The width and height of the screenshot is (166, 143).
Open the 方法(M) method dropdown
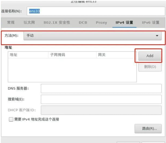(93, 36)
